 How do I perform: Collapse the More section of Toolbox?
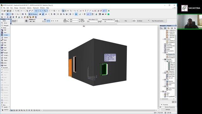[2, 105]
